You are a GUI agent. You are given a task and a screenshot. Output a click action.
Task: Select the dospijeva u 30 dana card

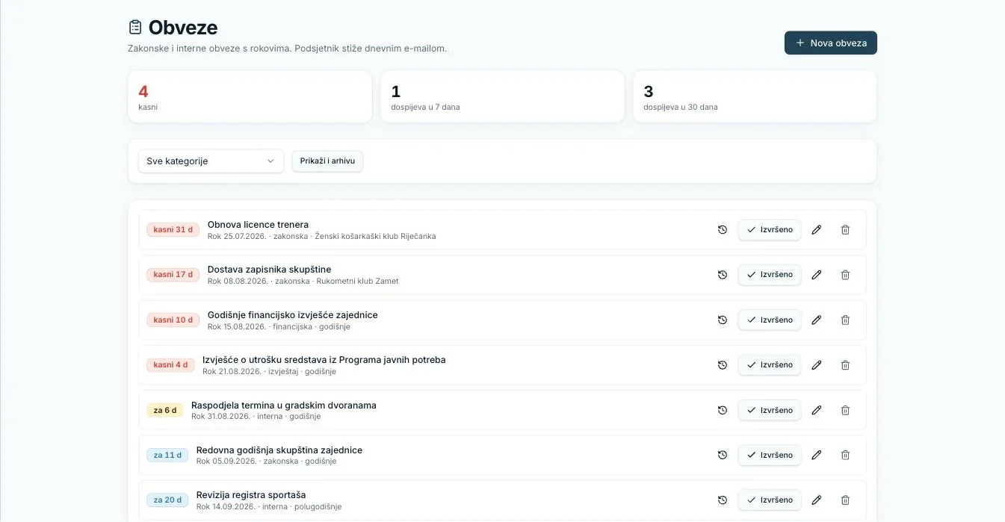tap(755, 97)
